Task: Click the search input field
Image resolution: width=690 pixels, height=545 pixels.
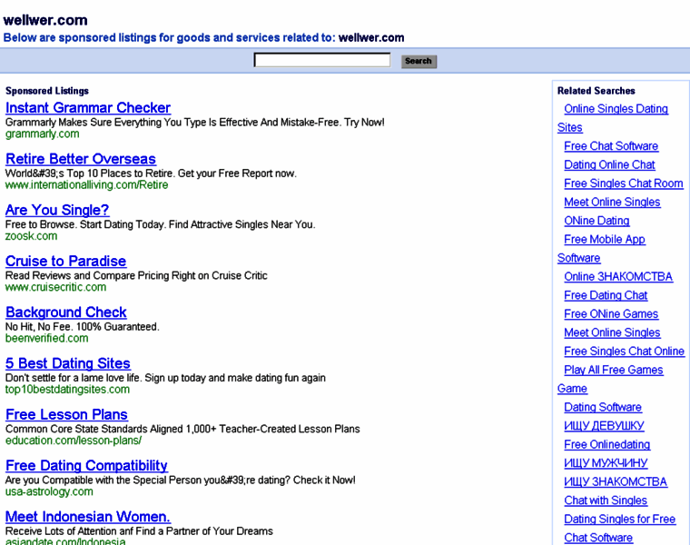Action: (x=321, y=60)
